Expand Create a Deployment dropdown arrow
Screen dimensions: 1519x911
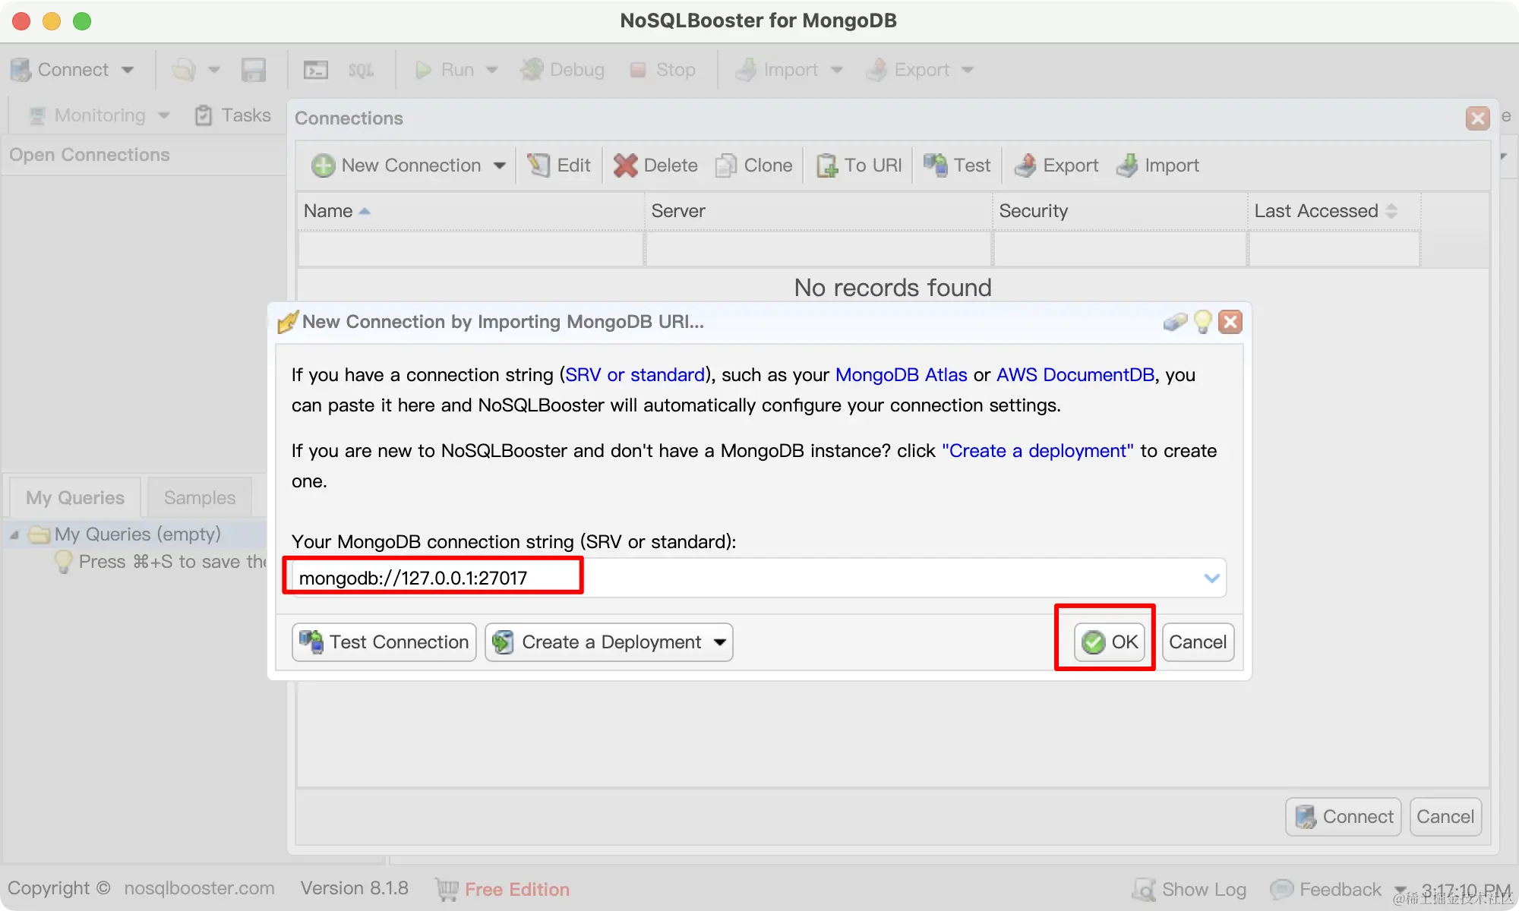click(719, 642)
